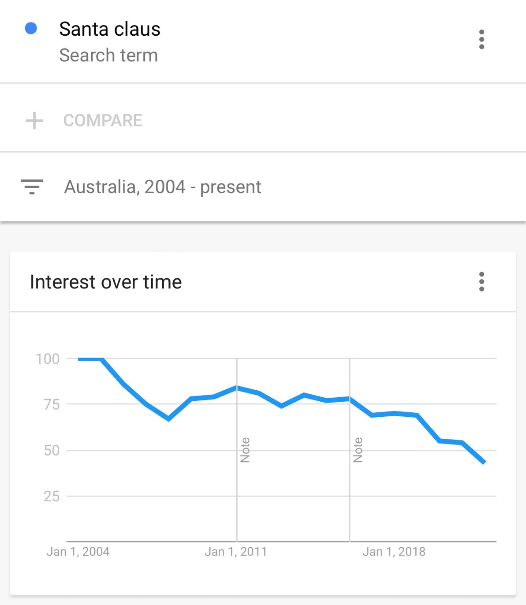Select the Note marker near Jan 1, 2011
The width and height of the screenshot is (526, 605).
245,450
